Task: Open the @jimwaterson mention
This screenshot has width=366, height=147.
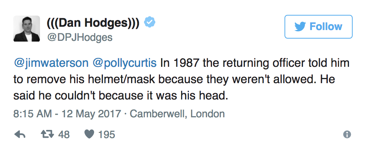Action: click(x=51, y=63)
